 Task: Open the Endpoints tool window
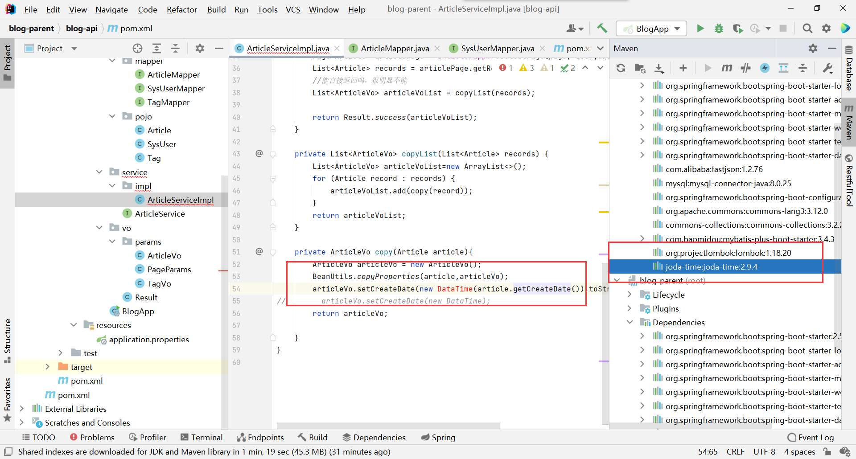click(x=260, y=437)
